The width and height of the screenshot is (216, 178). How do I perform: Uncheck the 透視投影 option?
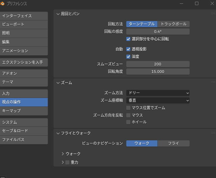(x=129, y=49)
